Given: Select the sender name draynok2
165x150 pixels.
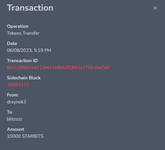Looking at the screenshot, I should (16, 102).
